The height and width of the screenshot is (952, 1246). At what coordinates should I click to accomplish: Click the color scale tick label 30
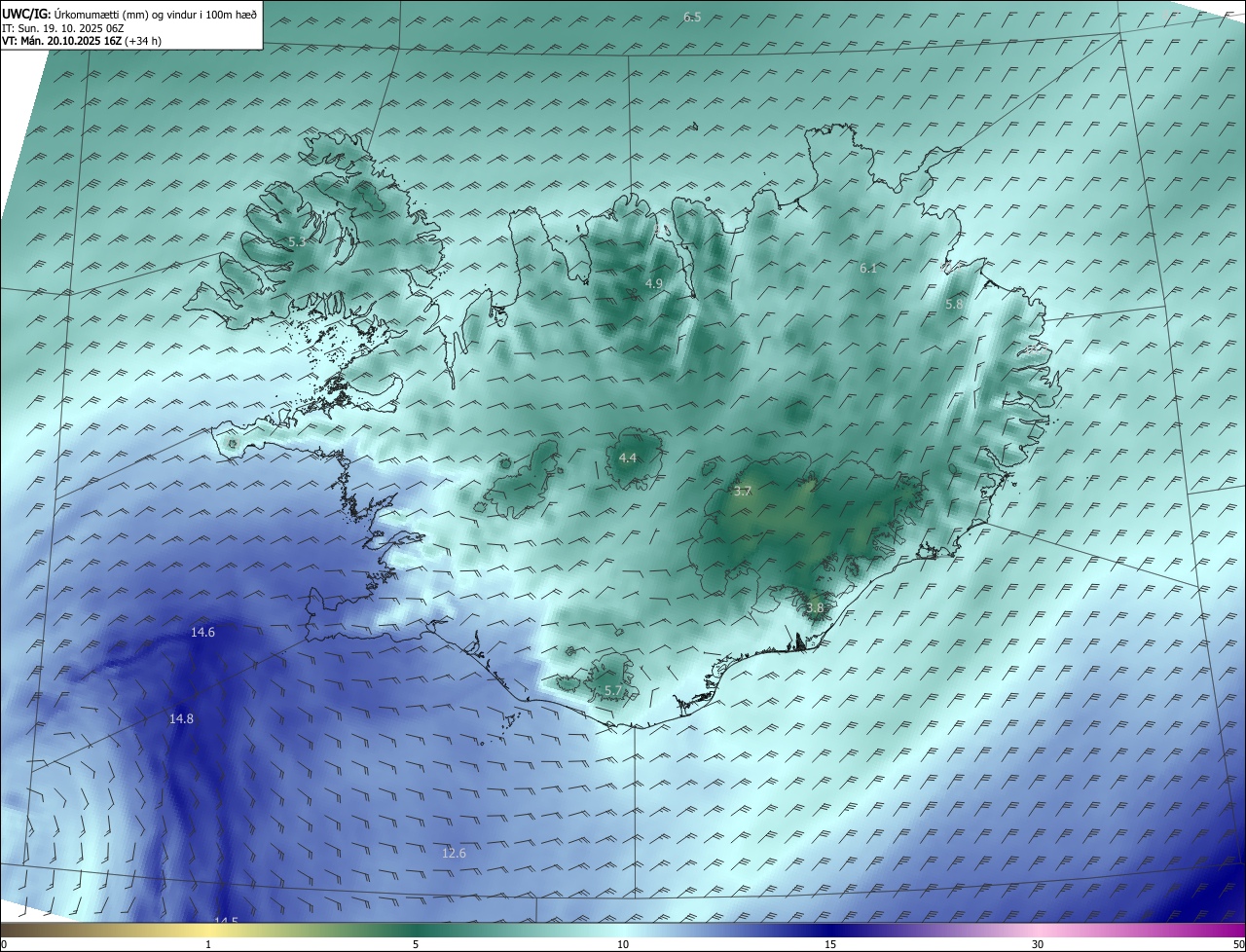point(1038,944)
